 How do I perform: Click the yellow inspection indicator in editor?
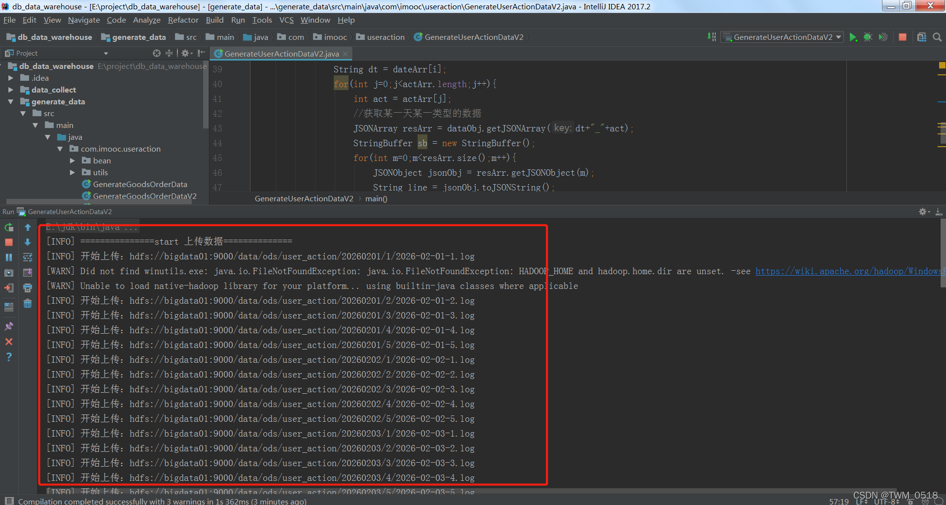[x=942, y=65]
